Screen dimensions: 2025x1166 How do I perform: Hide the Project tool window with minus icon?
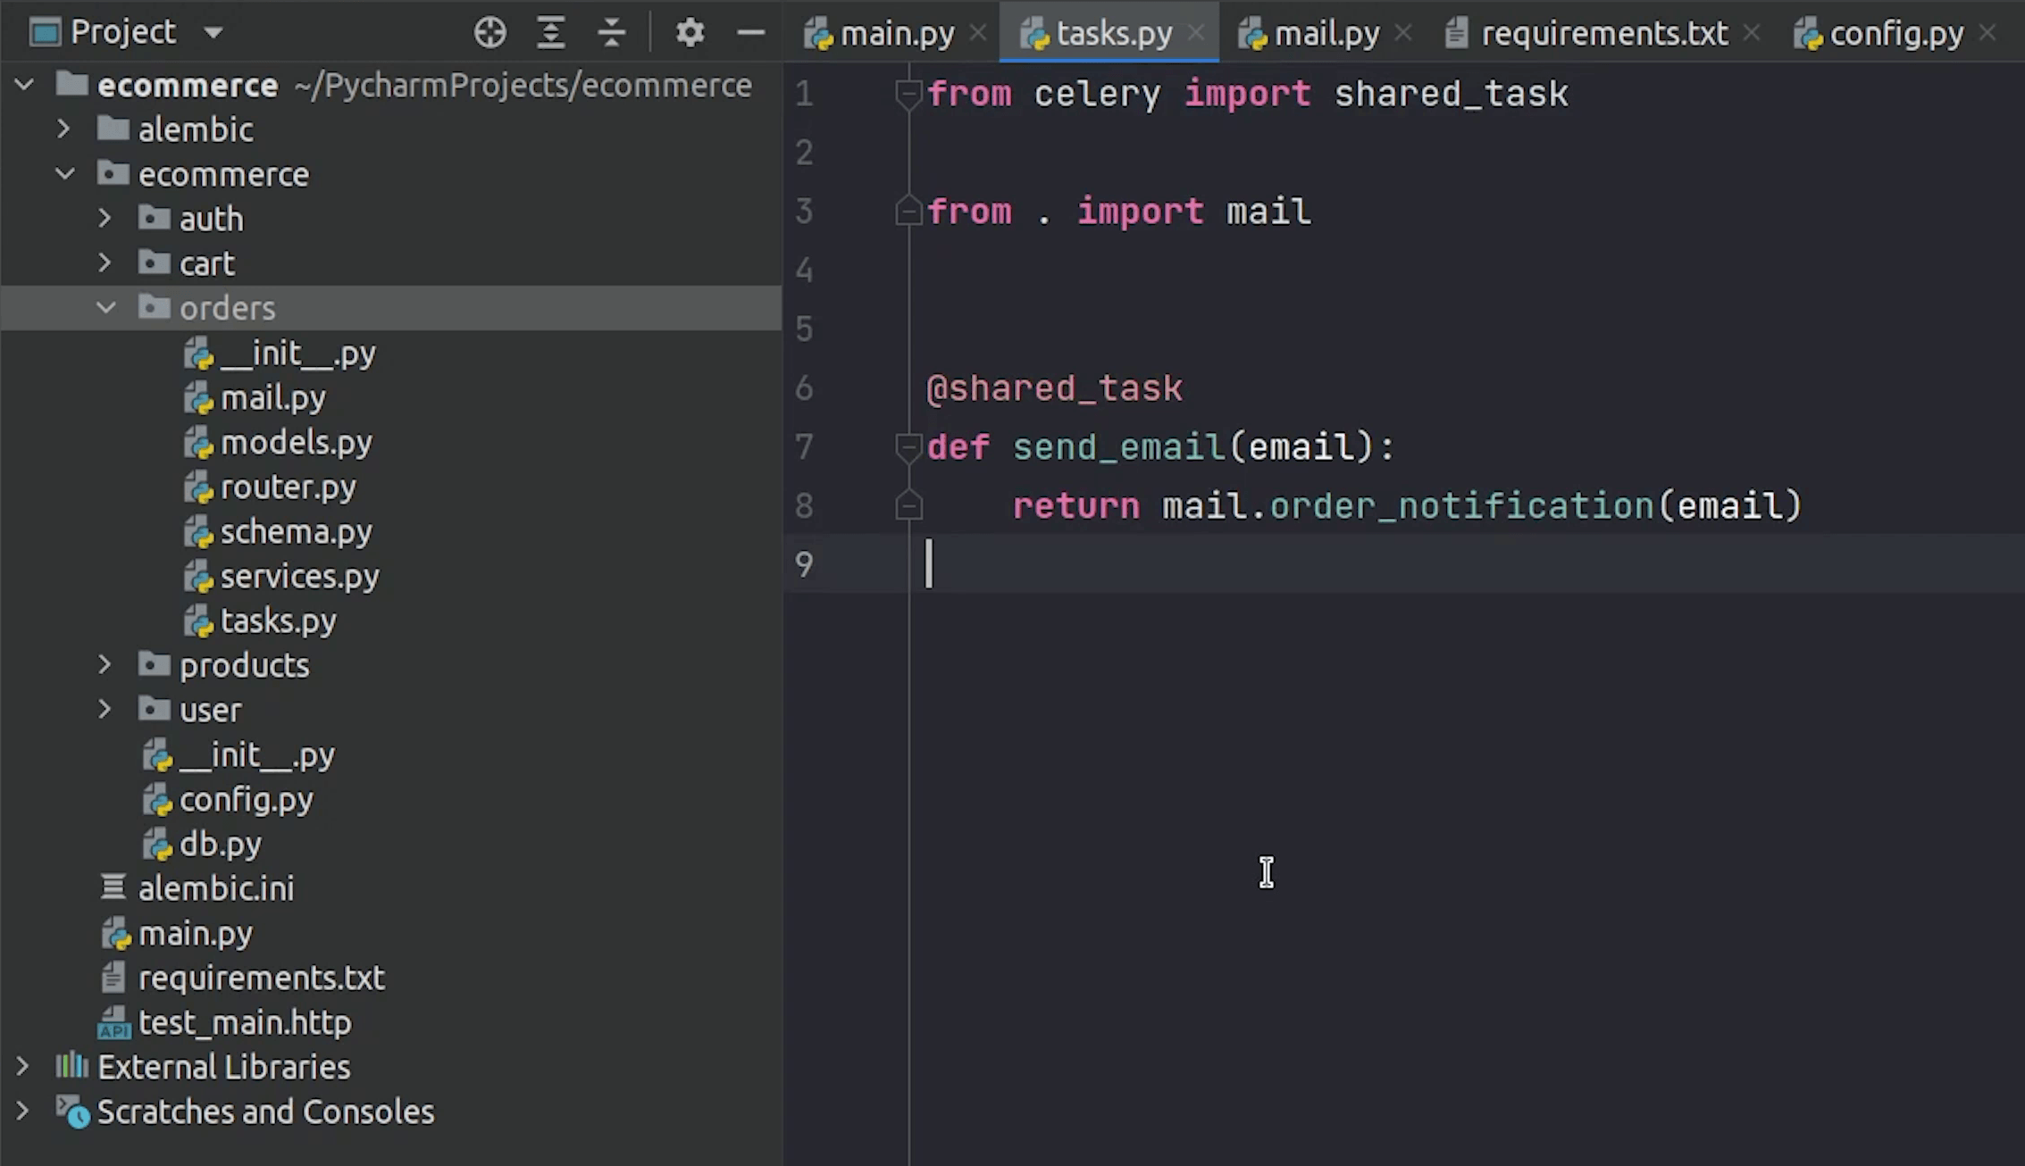750,32
